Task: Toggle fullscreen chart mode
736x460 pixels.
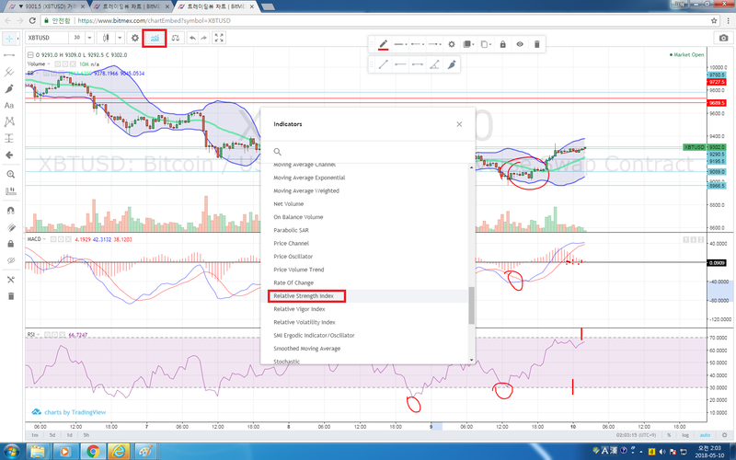Action: (x=219, y=38)
